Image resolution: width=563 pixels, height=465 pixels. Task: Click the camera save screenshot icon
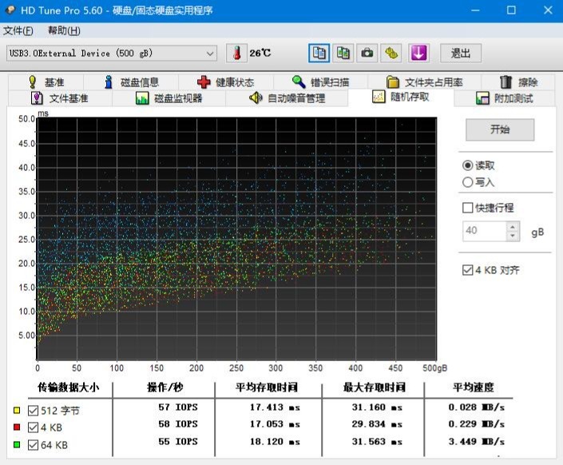[367, 53]
